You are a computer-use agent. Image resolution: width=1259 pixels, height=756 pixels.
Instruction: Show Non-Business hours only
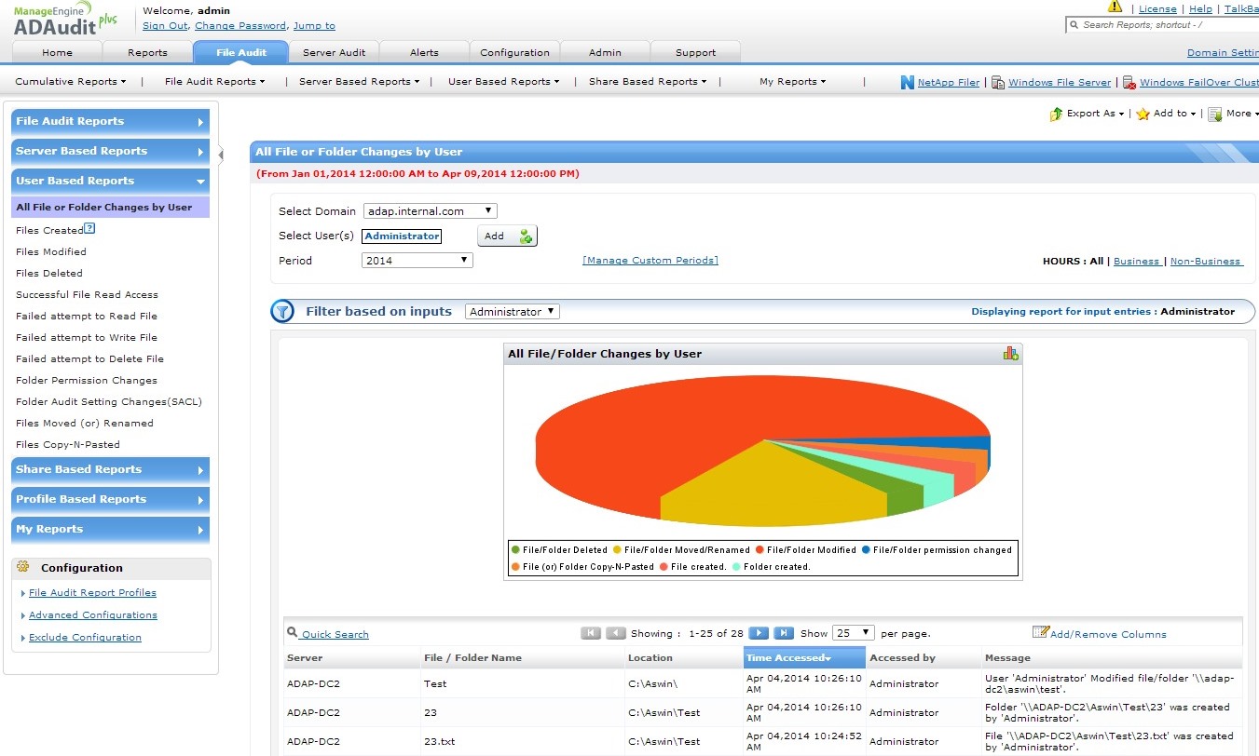pyautogui.click(x=1205, y=262)
